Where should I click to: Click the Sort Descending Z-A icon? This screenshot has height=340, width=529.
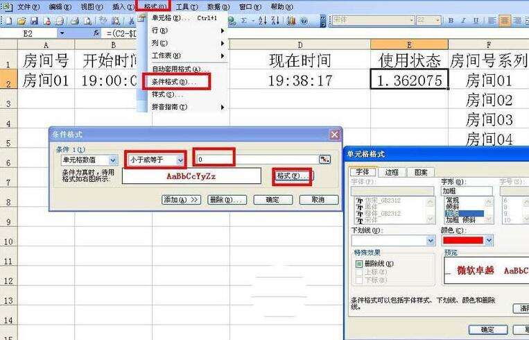click(275, 21)
